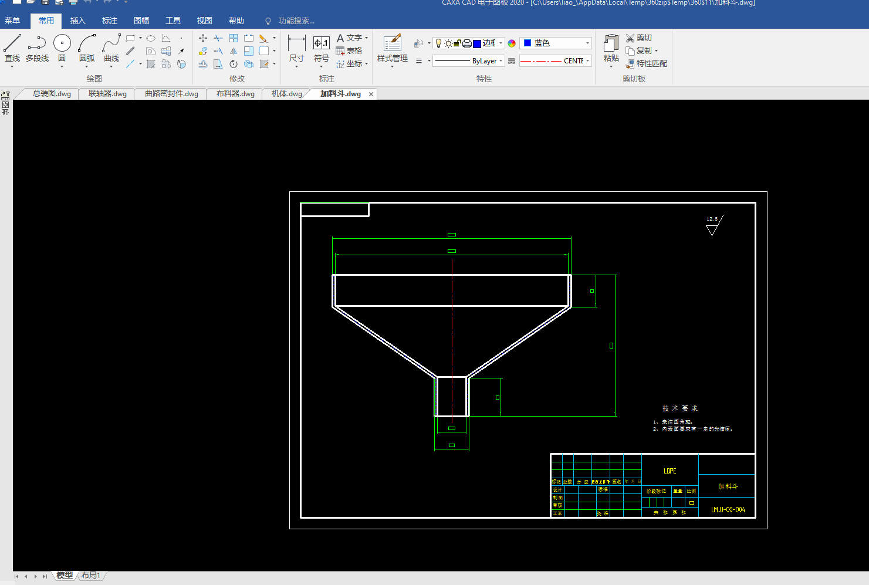
Task: Open the 符号 tolerance symbol tool
Action: pyautogui.click(x=322, y=48)
